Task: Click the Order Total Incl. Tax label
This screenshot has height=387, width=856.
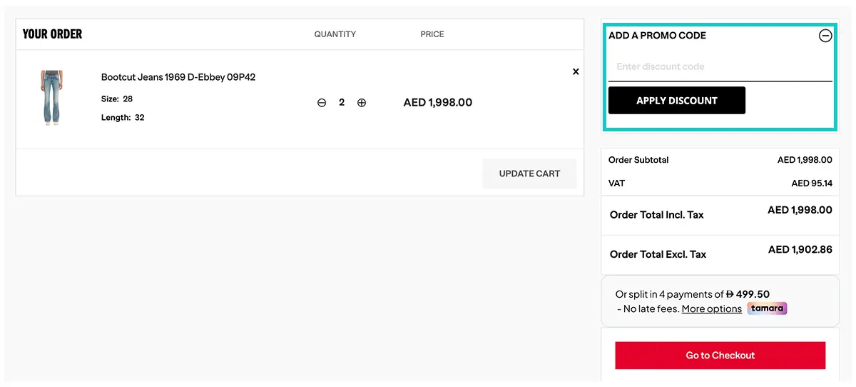Action: (657, 215)
